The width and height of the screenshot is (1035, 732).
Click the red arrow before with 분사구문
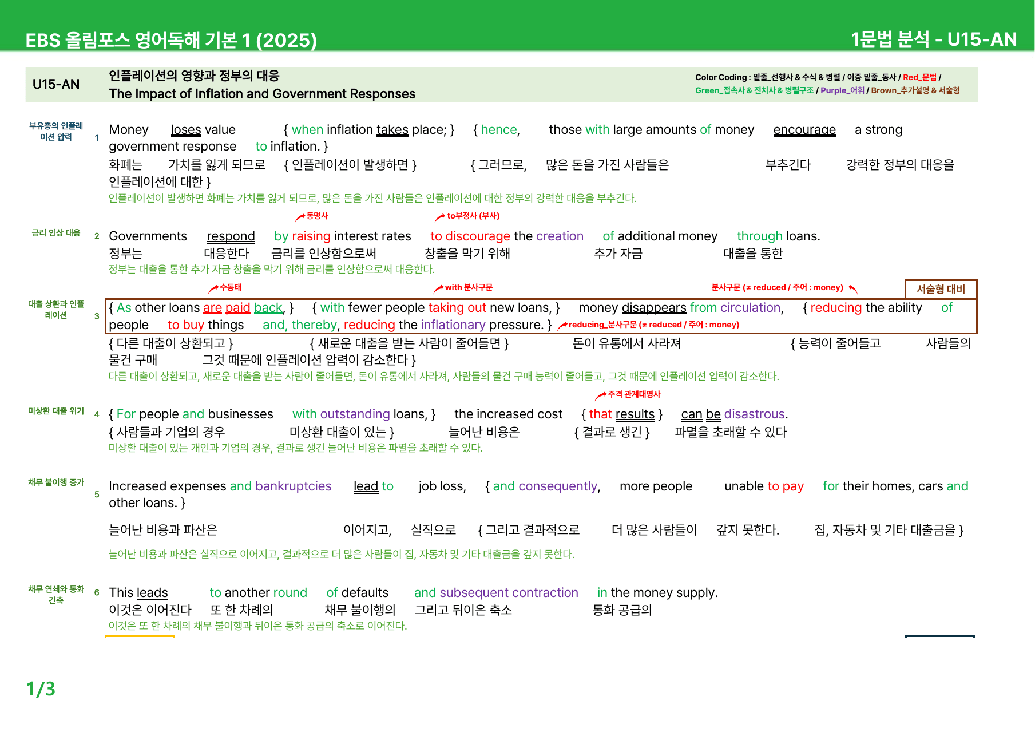(x=439, y=288)
